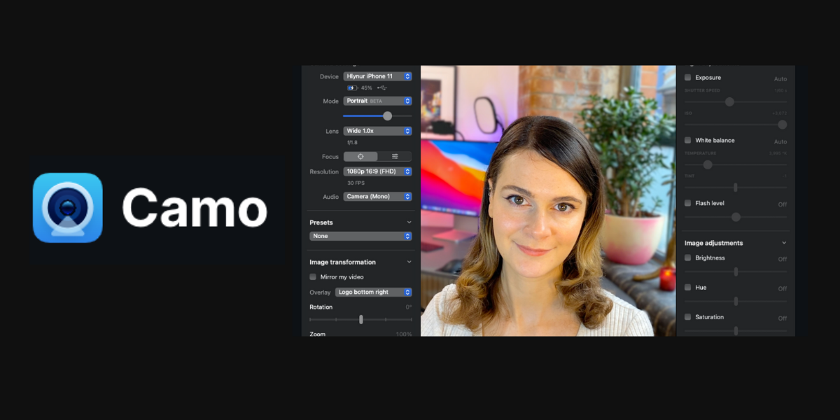Click the Presets heading
Viewport: 840px width, 420px height.
[x=321, y=223]
